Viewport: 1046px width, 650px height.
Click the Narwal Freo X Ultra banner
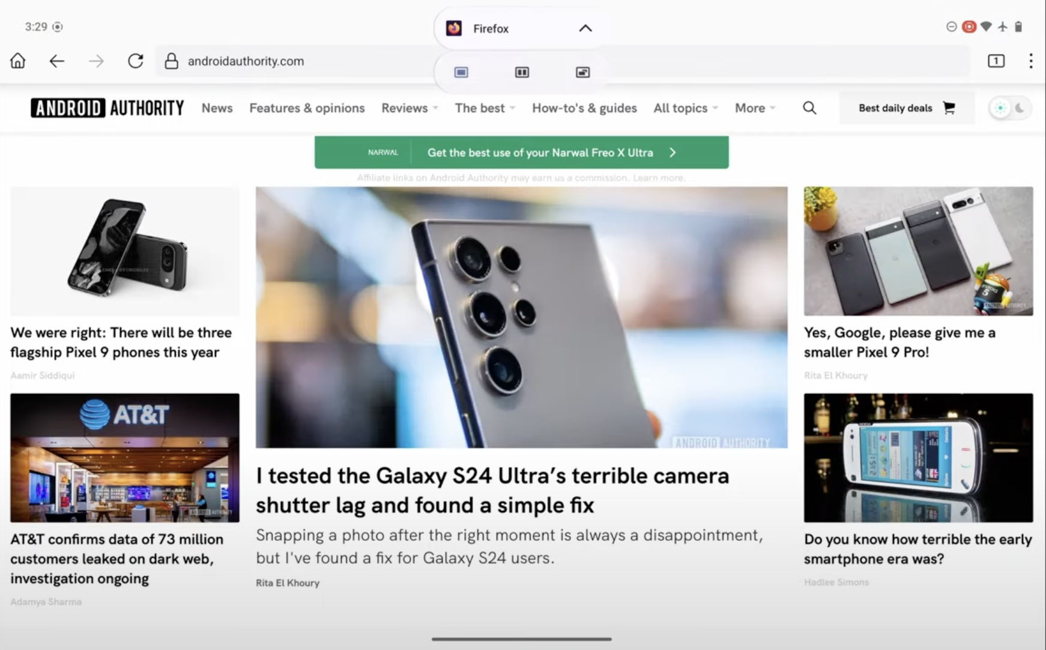pyautogui.click(x=522, y=152)
